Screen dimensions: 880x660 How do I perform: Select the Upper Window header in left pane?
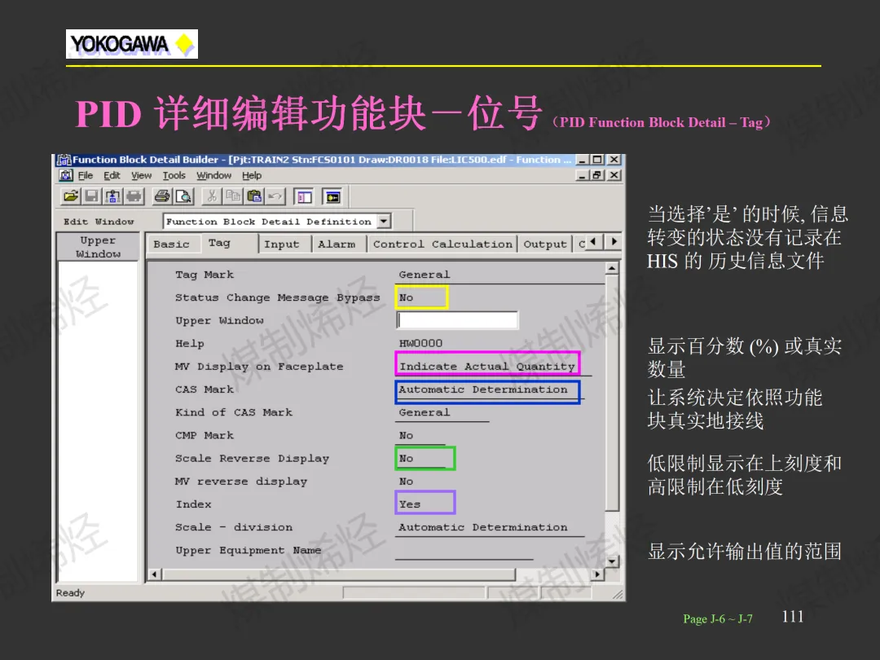[99, 247]
